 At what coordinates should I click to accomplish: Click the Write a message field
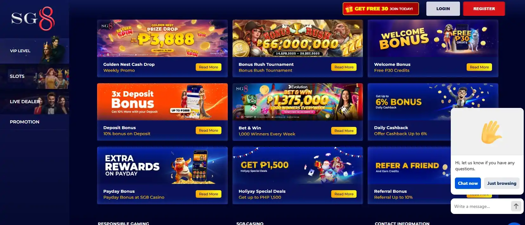click(x=481, y=206)
